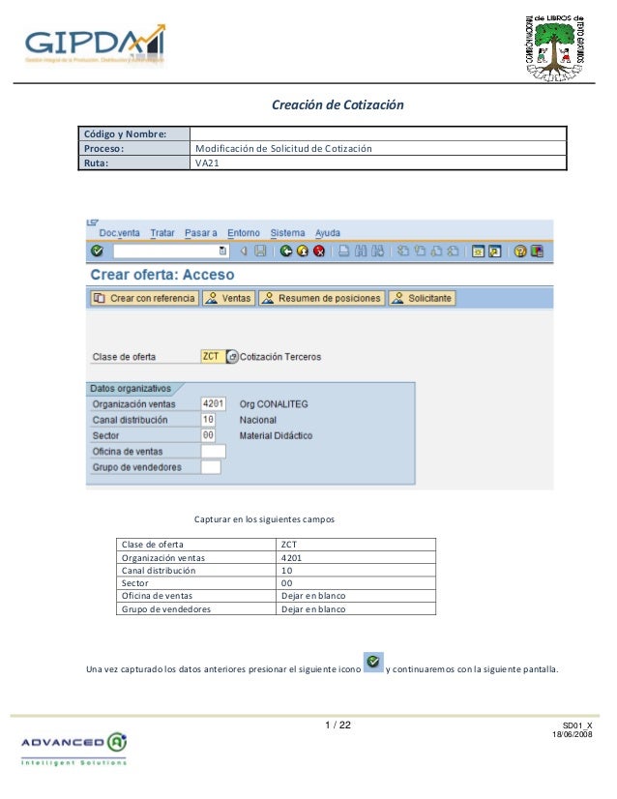The height and width of the screenshot is (799, 617).
Task: Click the empty Grupo de vendedores field
Action: pyautogui.click(x=211, y=467)
